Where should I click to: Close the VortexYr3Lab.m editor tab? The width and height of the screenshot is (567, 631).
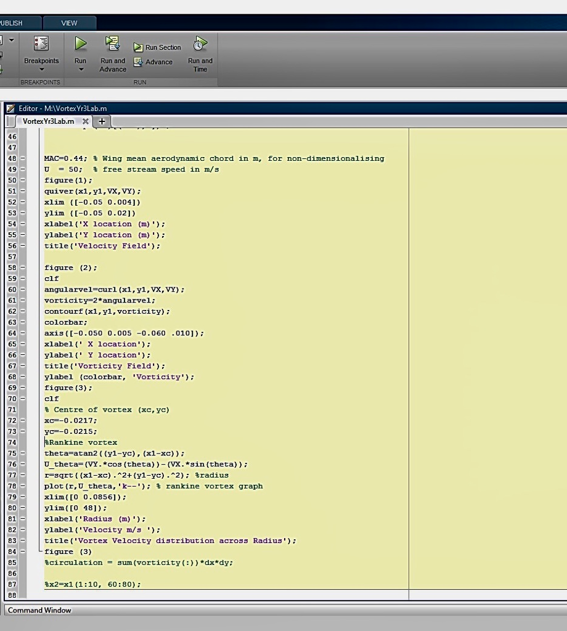[x=86, y=121]
